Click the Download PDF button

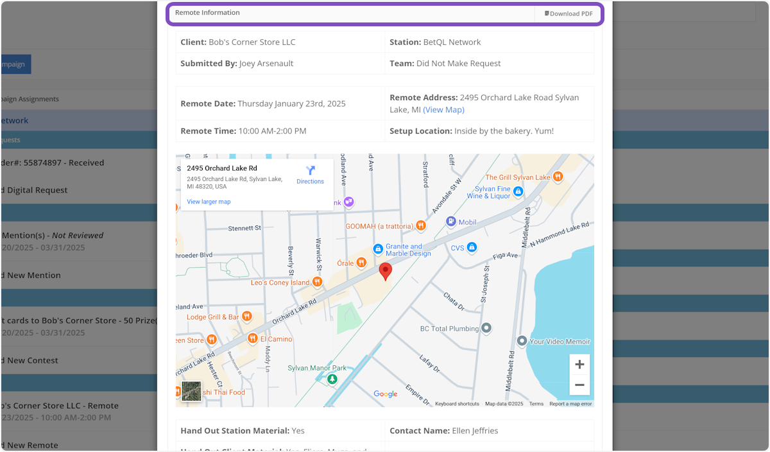568,13
